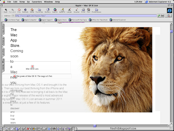
Task: Click the blue folder icon in the control strip
Action: [x=17, y=129]
